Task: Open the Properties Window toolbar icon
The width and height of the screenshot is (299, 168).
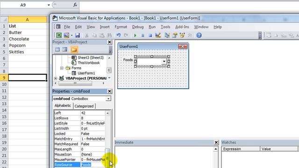Action: click(x=175, y=35)
